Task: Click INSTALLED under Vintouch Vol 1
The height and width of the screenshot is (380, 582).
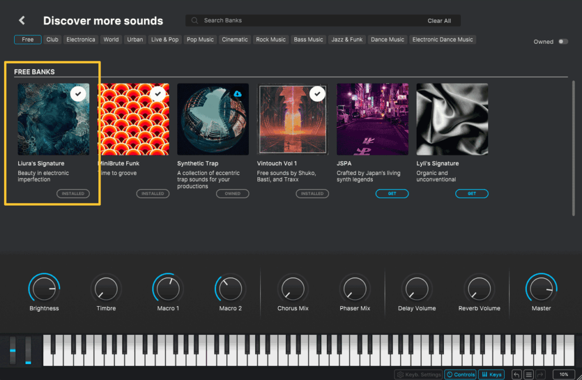Action: [312, 193]
